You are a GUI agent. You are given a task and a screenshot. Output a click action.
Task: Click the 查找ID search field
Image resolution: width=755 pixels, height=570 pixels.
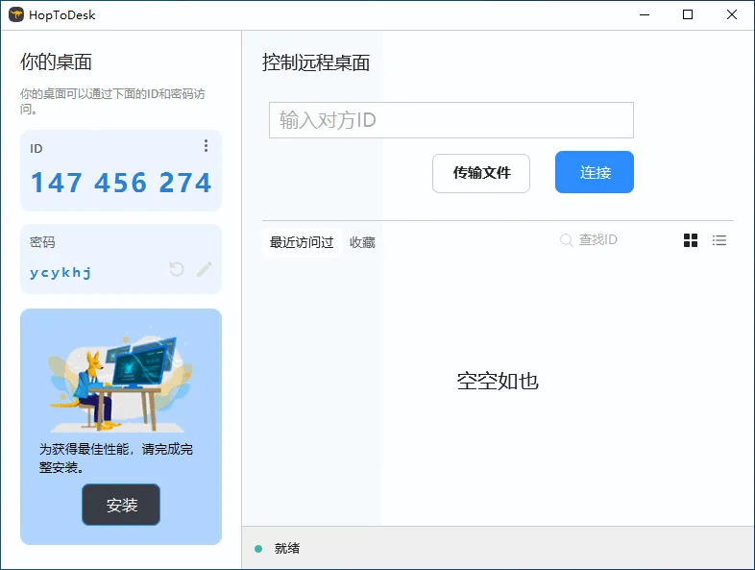point(598,240)
